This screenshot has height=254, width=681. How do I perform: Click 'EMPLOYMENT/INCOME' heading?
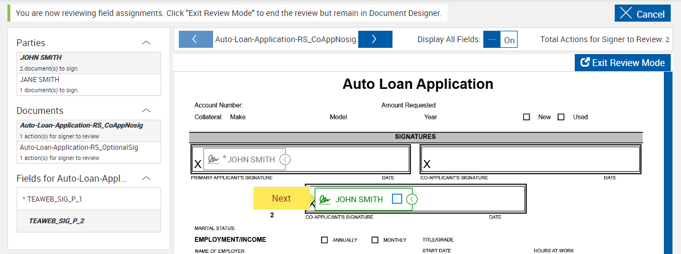coord(230,239)
